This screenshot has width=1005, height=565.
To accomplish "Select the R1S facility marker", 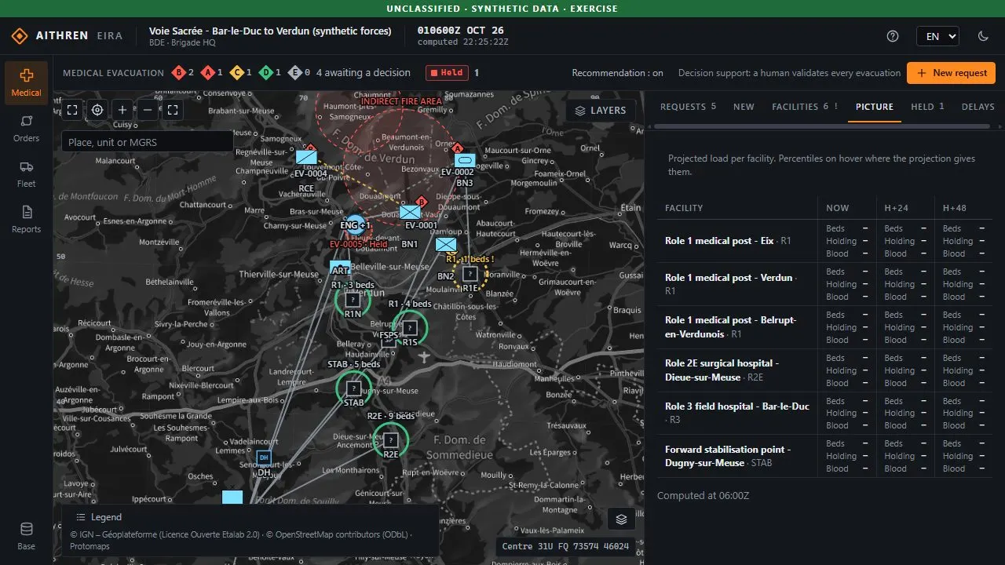I will (410, 328).
